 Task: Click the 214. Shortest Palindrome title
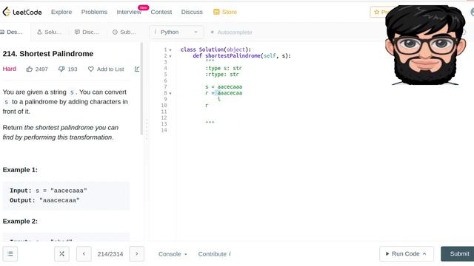47,54
